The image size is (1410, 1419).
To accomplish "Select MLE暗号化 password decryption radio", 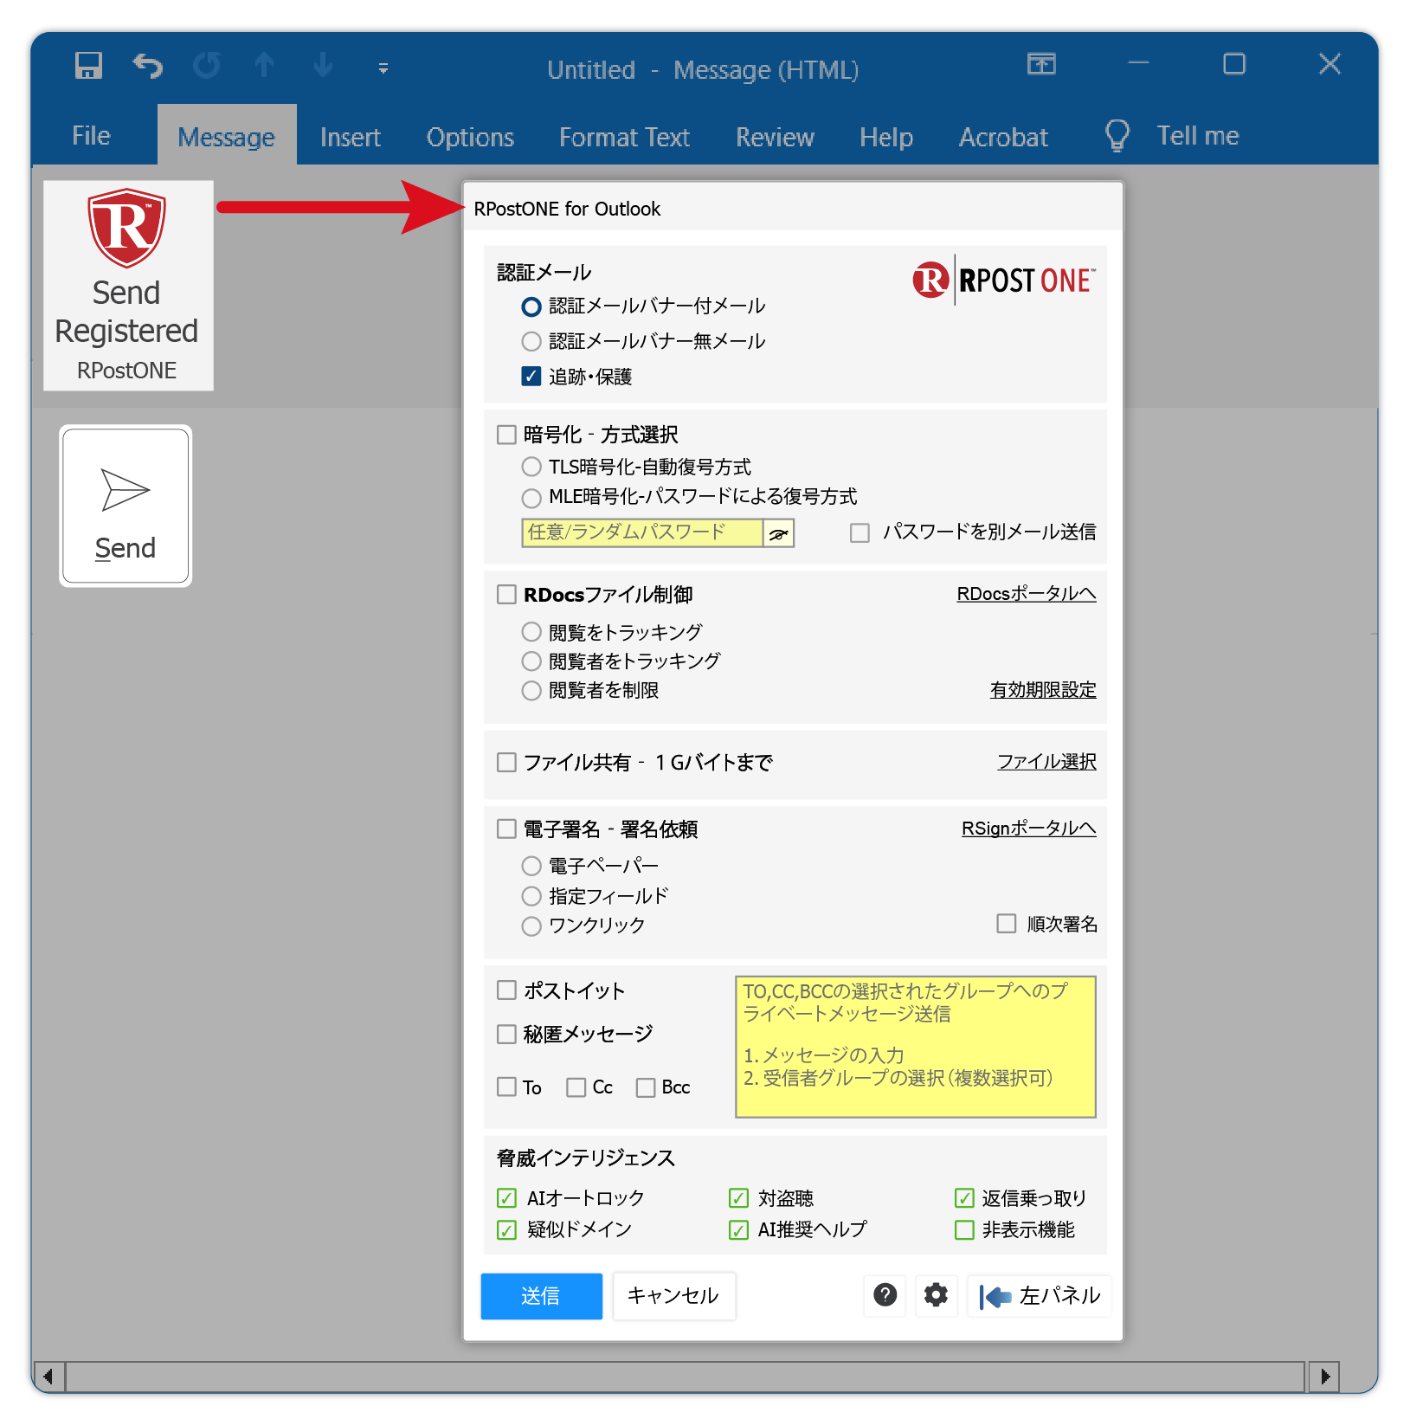I will click(531, 498).
